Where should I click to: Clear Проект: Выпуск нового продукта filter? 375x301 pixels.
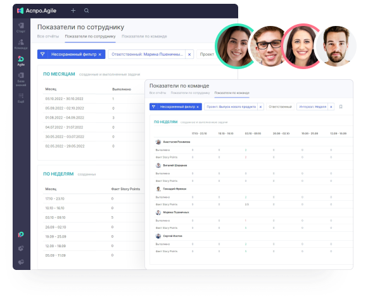pyautogui.click(x=261, y=106)
